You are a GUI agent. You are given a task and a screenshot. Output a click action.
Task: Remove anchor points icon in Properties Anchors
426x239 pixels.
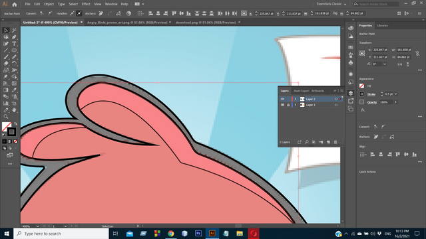click(x=376, y=137)
